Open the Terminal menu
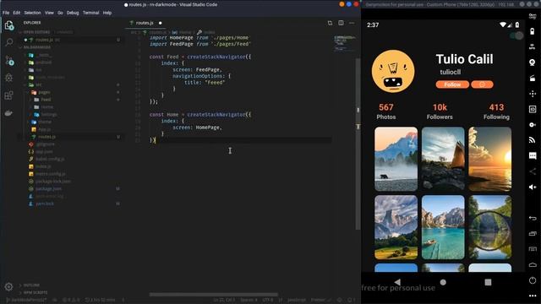This screenshot has height=304, width=541. tap(90, 13)
